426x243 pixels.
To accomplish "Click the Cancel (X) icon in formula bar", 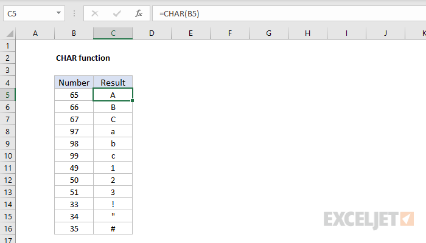I will [94, 13].
